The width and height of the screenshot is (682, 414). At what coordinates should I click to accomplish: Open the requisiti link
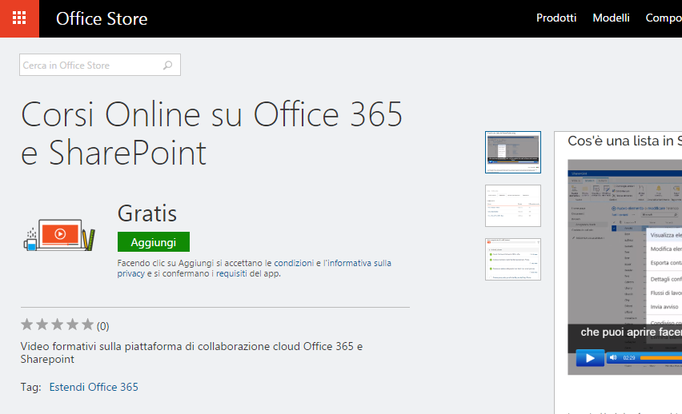pos(231,273)
